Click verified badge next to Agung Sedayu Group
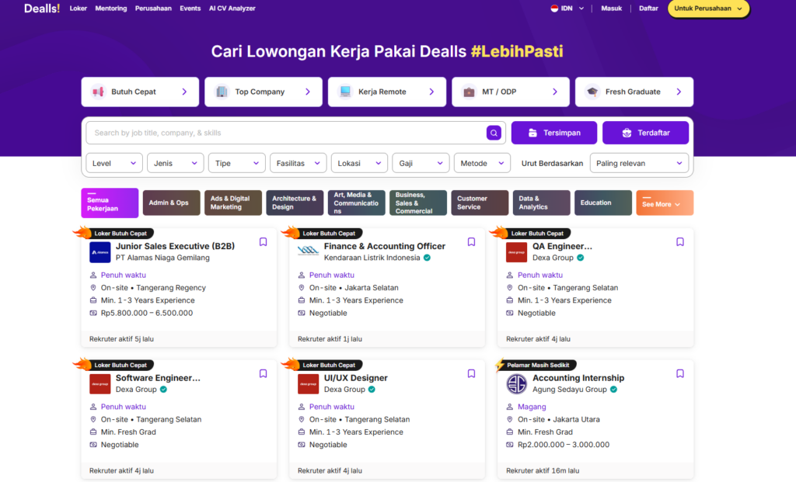The image size is (796, 482). coord(614,390)
